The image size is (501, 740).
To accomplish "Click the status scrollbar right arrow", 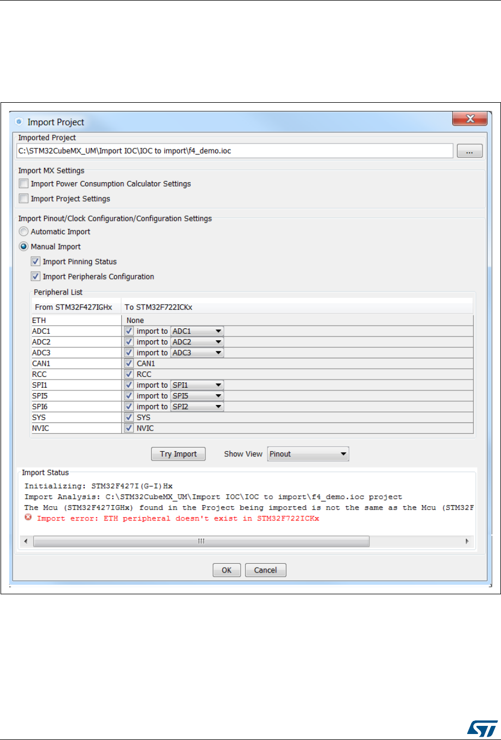I will [467, 542].
